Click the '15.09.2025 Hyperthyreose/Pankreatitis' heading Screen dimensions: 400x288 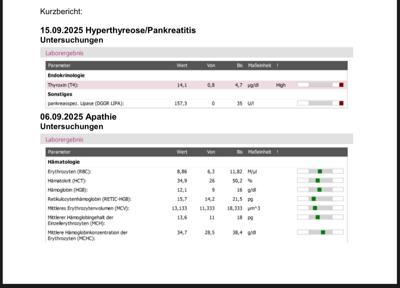coord(118,30)
